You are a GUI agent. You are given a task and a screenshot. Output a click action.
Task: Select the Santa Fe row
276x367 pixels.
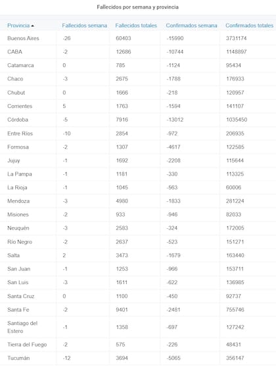click(138, 310)
